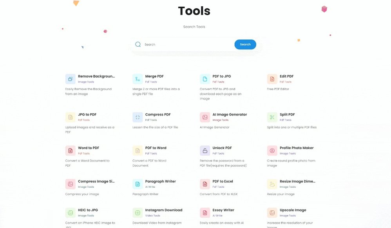The height and width of the screenshot is (228, 391).
Task: Open the JPG to PDF icon
Action: (x=70, y=117)
